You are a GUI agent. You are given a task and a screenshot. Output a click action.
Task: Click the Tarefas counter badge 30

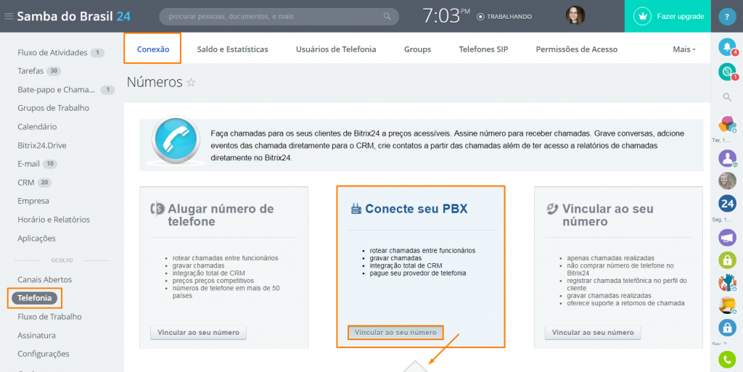pyautogui.click(x=54, y=72)
